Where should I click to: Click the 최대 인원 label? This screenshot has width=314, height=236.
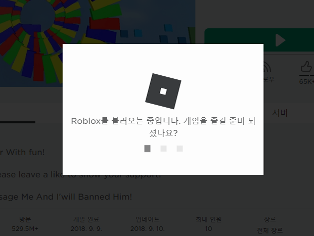(209, 219)
